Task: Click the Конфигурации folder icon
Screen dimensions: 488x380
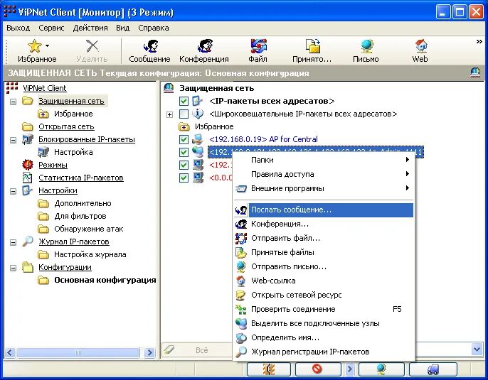Action: pos(27,266)
